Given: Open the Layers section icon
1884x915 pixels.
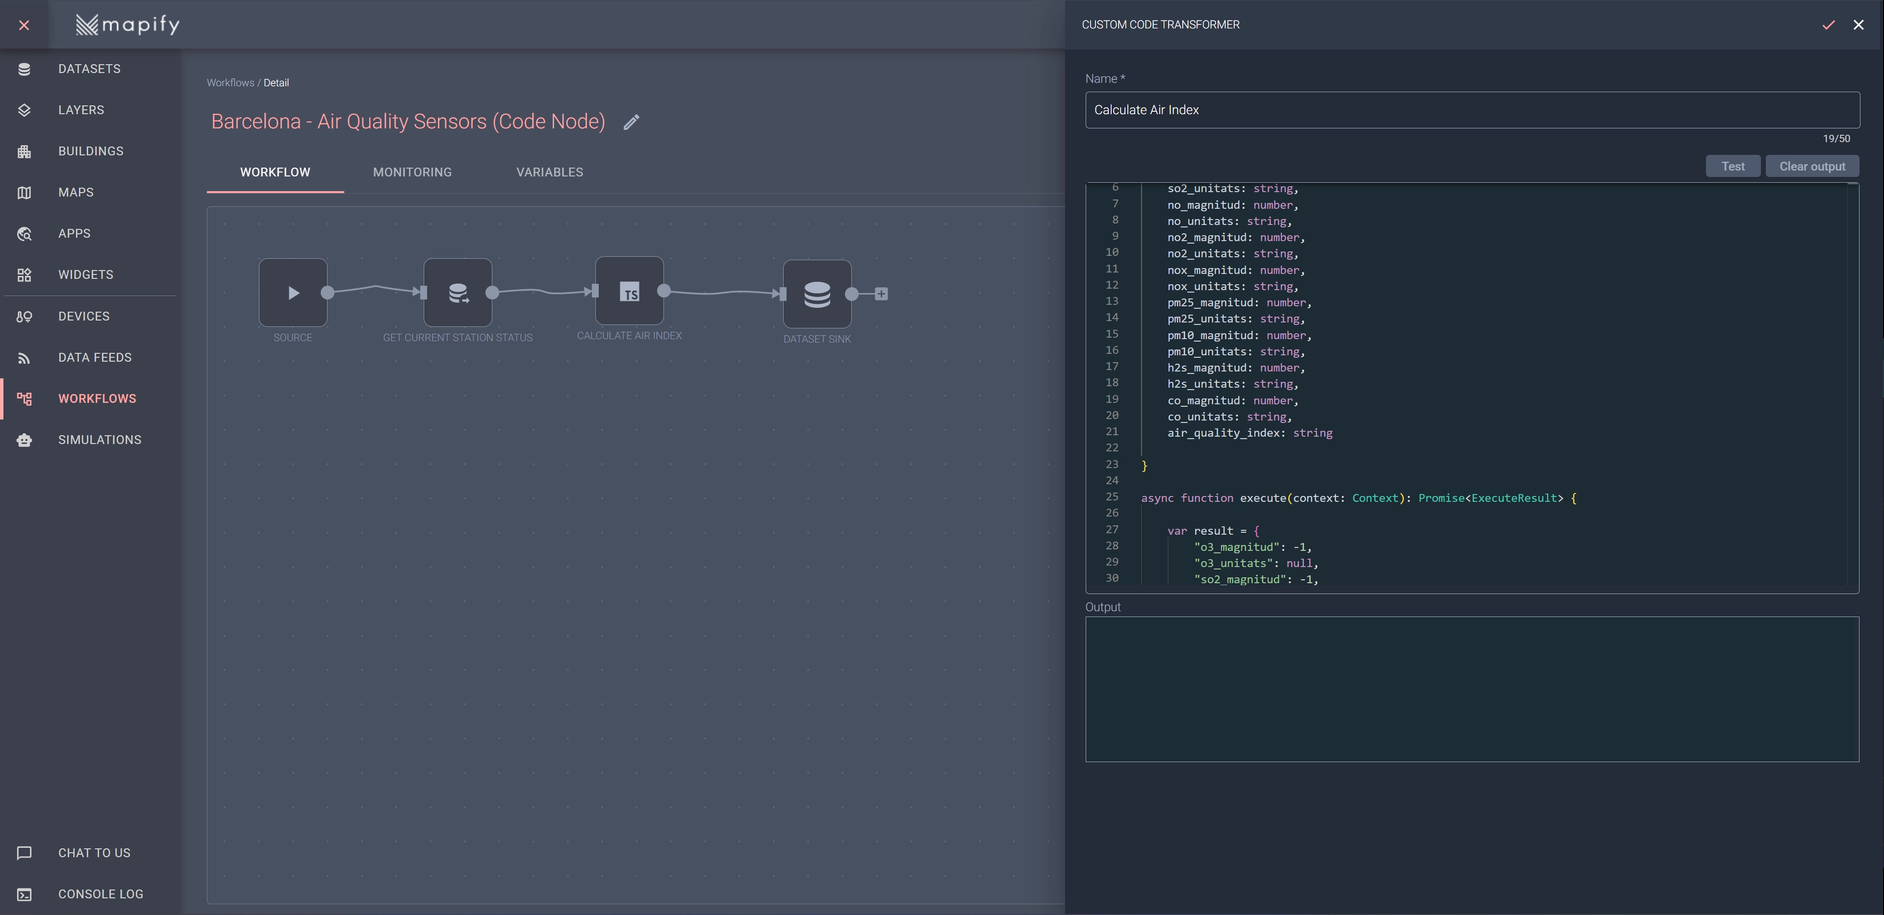Looking at the screenshot, I should coord(24,110).
